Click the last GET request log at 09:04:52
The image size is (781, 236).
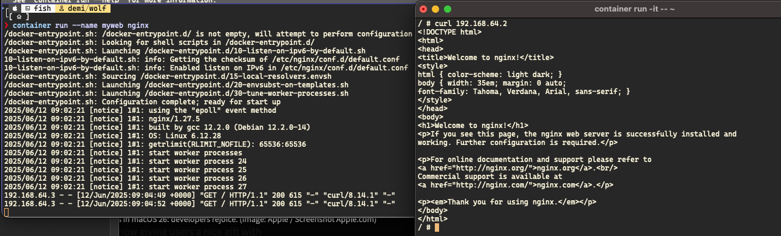200,204
